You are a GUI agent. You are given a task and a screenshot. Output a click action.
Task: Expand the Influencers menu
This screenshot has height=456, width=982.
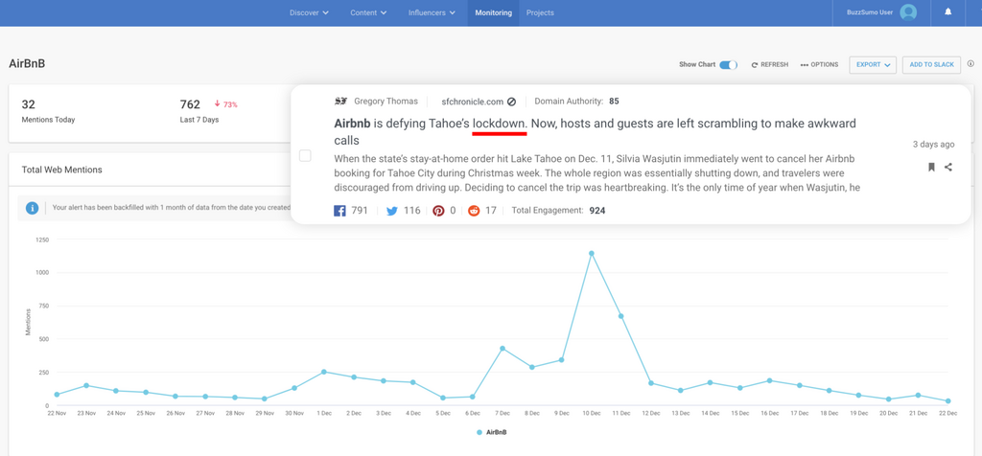point(431,12)
